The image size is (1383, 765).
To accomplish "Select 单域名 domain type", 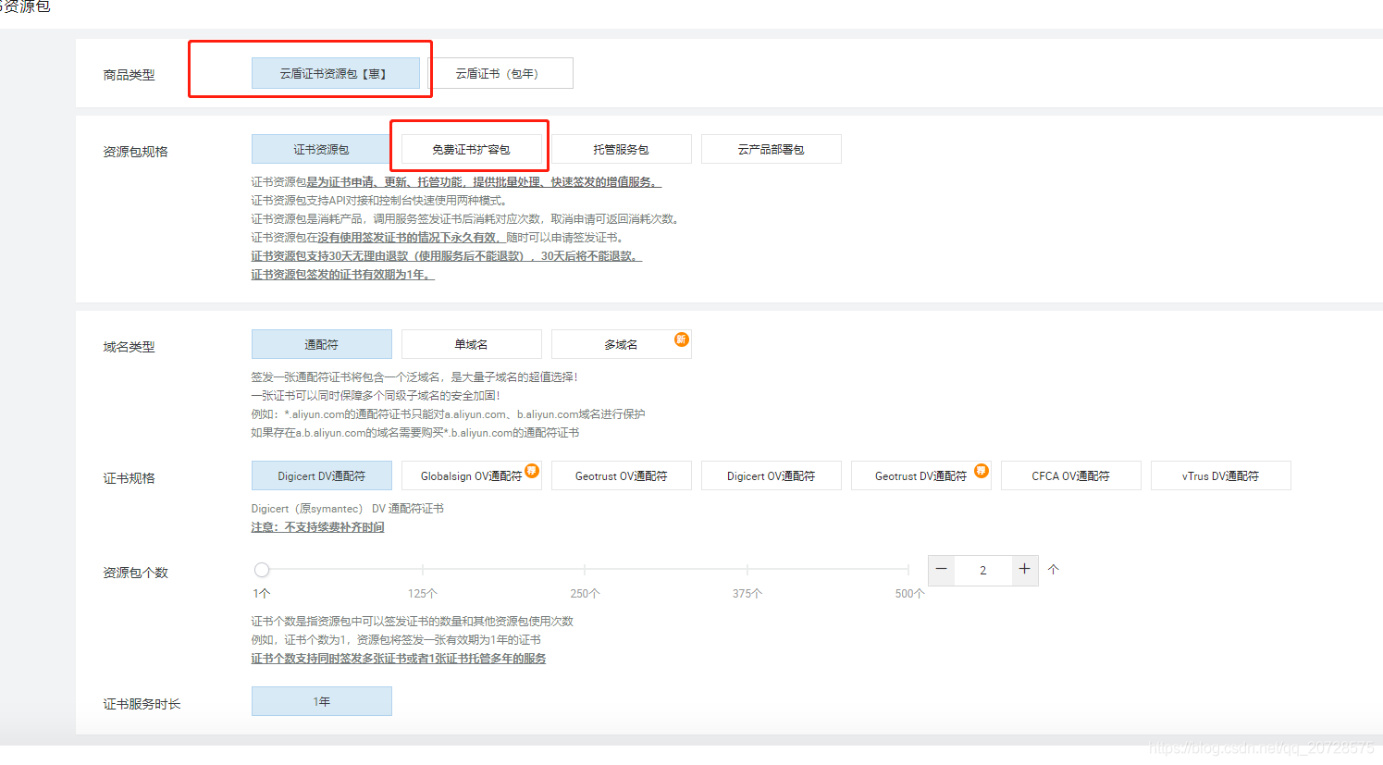I will [471, 344].
